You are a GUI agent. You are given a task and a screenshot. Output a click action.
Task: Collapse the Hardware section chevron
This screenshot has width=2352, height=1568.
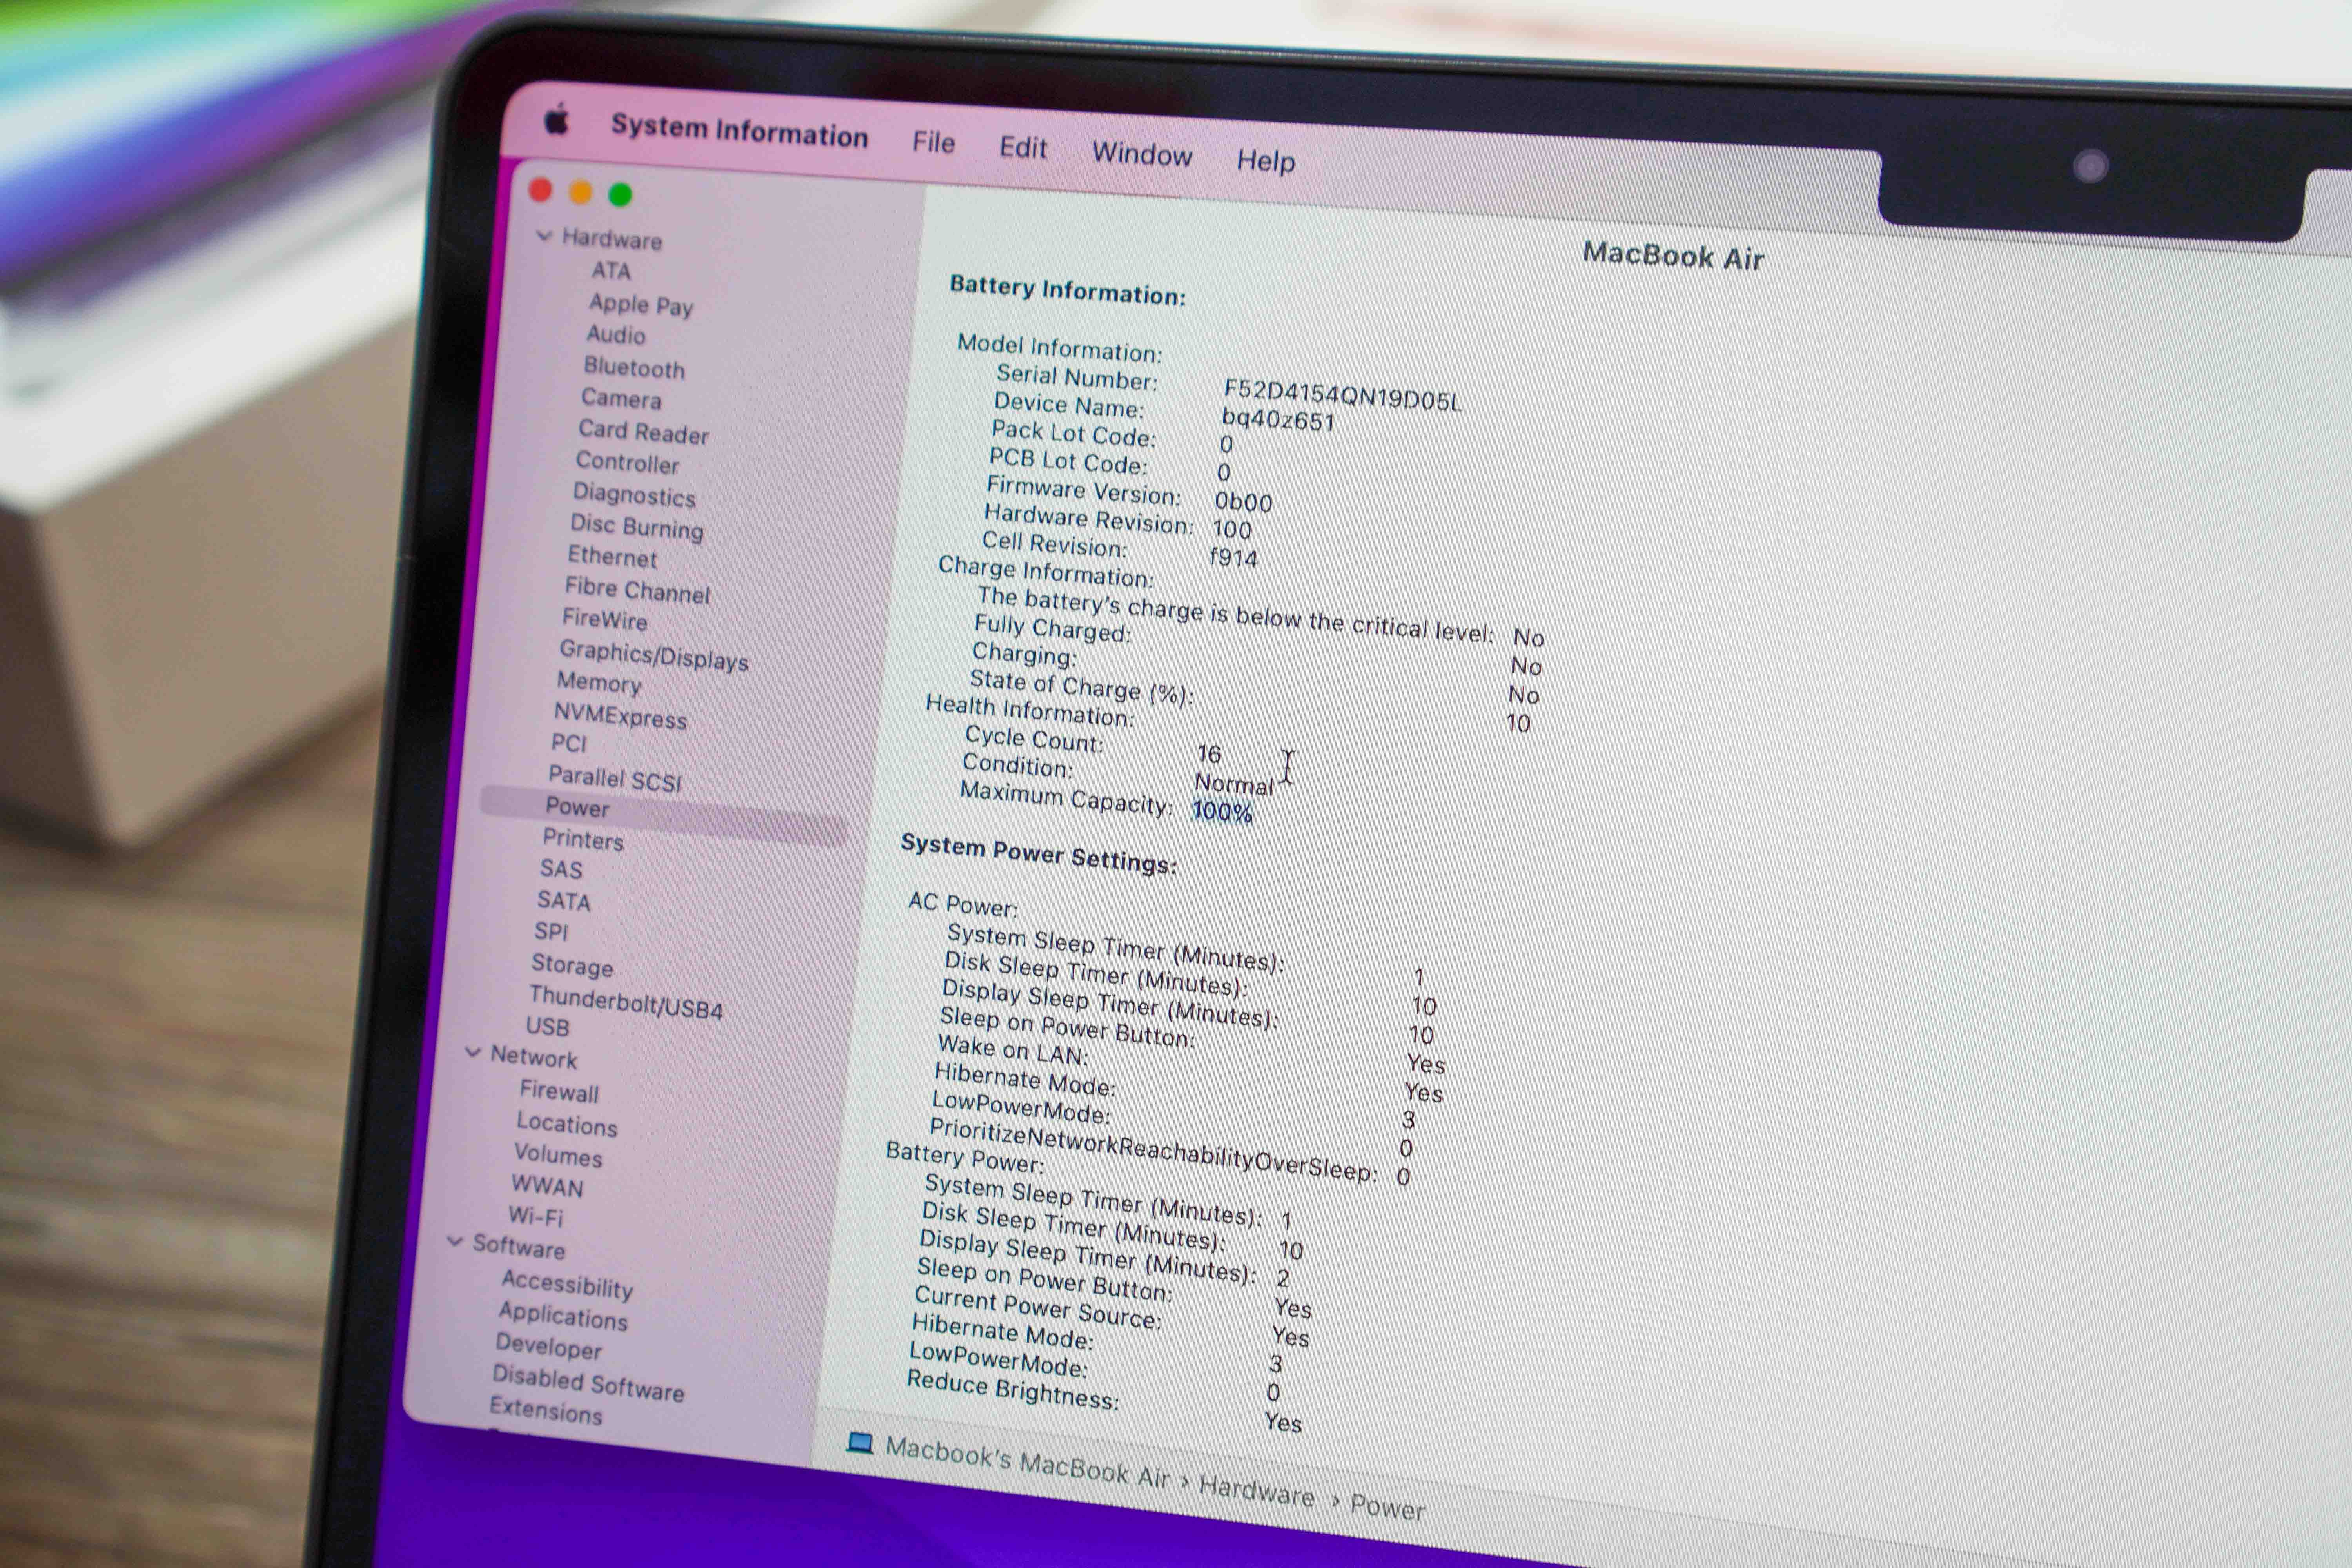click(x=545, y=236)
